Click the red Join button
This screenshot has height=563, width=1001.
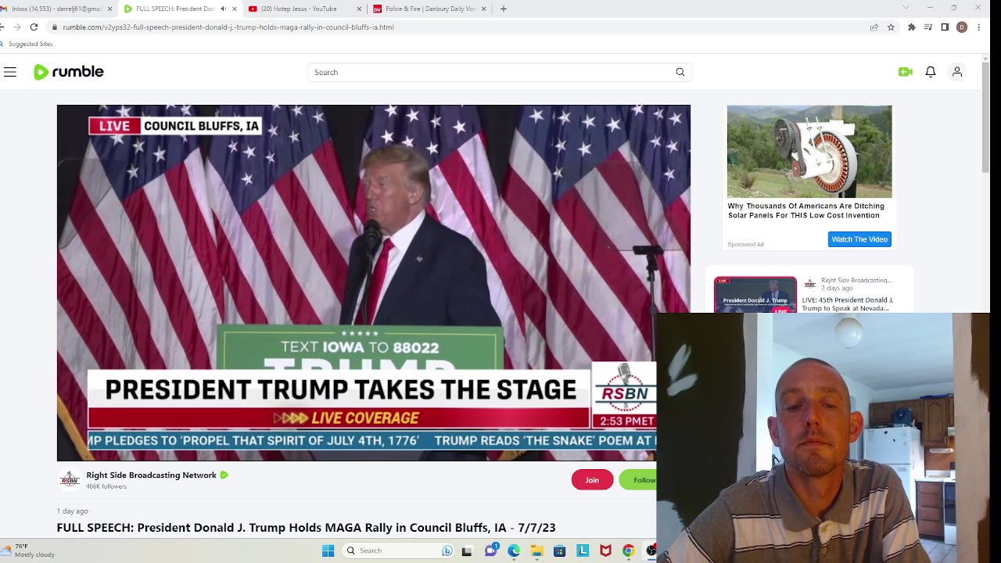point(592,480)
